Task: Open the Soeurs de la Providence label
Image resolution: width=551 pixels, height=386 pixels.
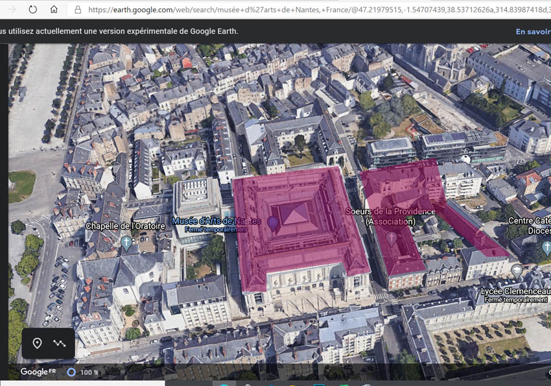Action: 390,216
